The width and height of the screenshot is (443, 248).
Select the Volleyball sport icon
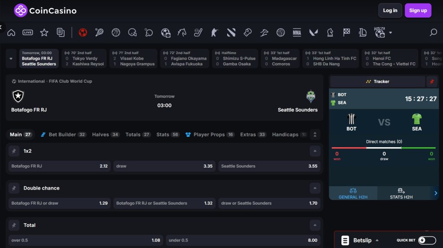coord(280,32)
